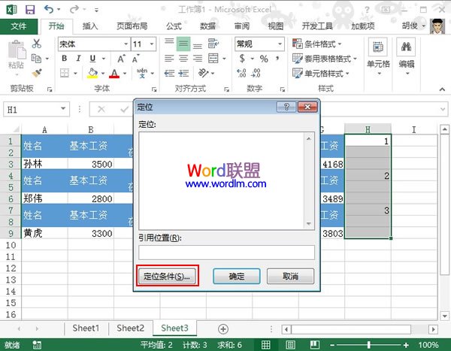Click the decrease indent icon
Viewport: 451px width, 351px height.
(169, 74)
